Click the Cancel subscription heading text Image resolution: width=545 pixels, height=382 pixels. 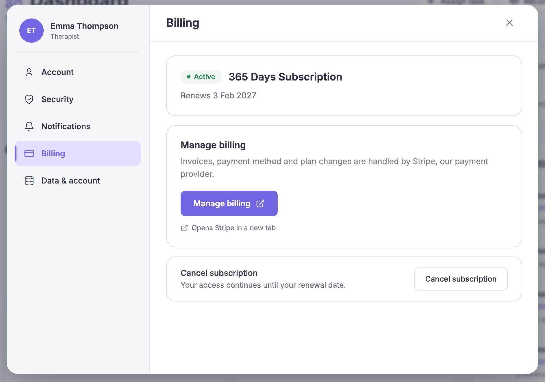tap(219, 273)
